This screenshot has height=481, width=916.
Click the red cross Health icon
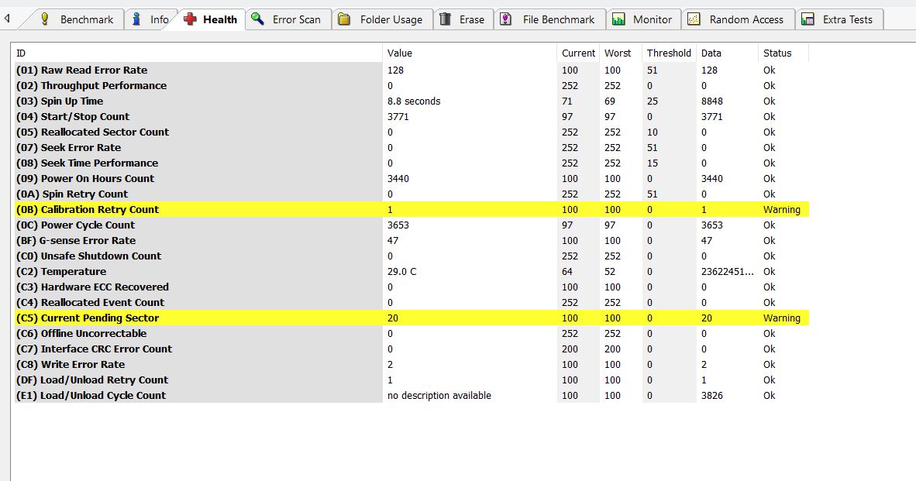[190, 19]
